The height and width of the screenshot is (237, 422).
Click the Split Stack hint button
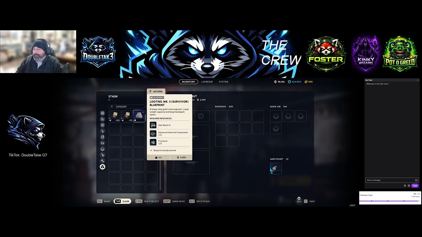point(199,201)
